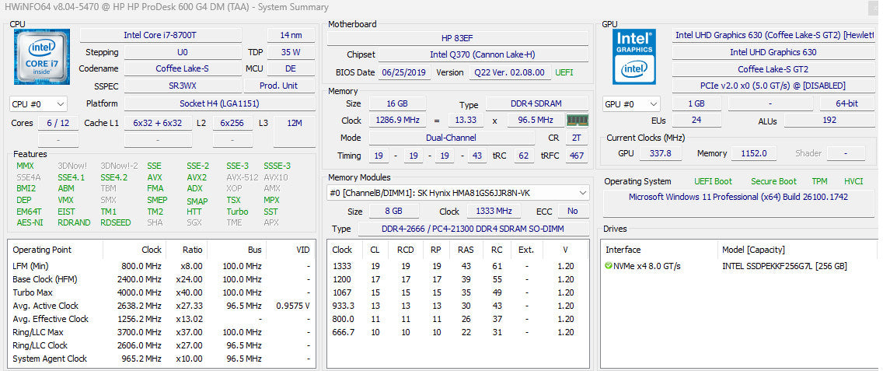This screenshot has height=371, width=883.
Task: Expand the memory module selection dropdown
Action: 459,193
